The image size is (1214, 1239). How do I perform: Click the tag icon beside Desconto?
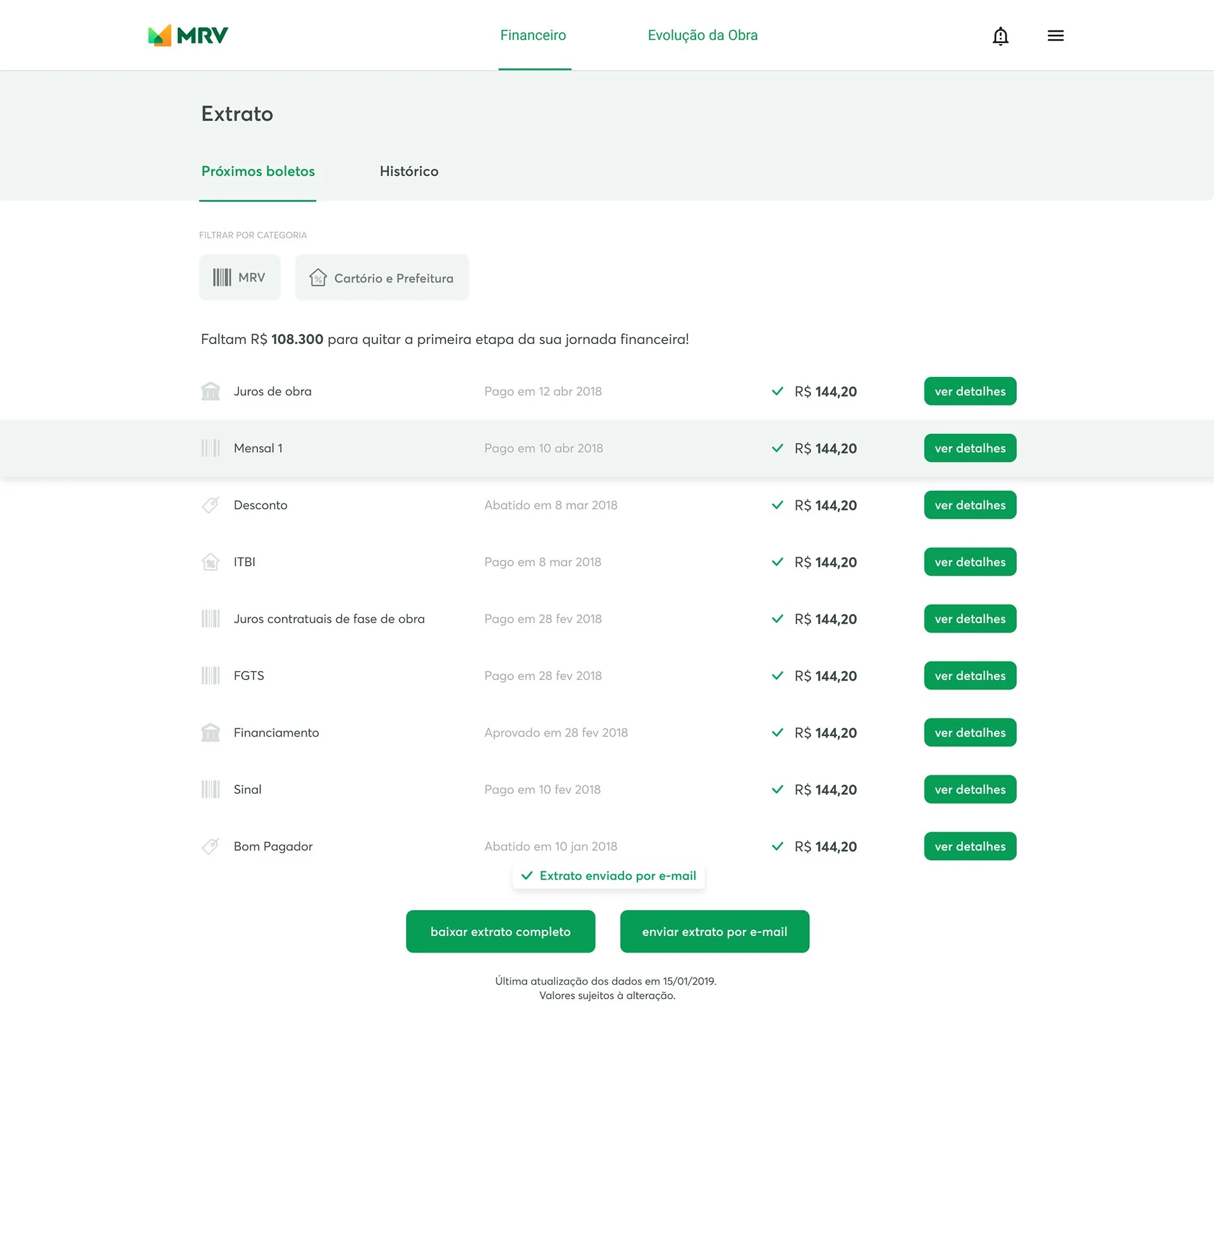[x=211, y=505]
